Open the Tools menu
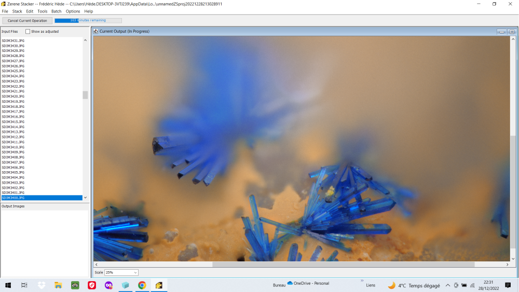 [43, 11]
